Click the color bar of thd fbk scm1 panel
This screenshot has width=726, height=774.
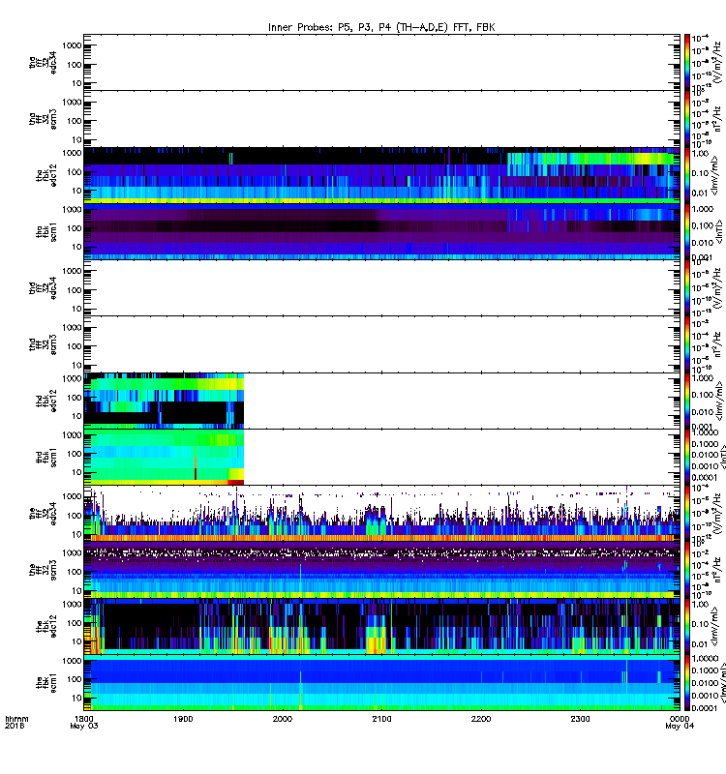tap(686, 457)
